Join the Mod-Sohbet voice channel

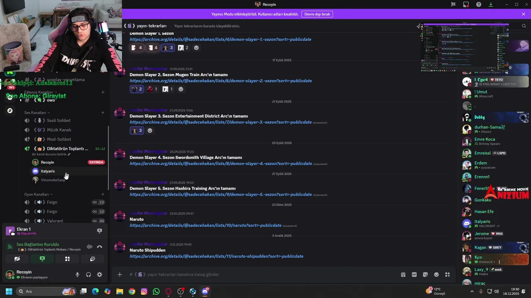click(64, 139)
